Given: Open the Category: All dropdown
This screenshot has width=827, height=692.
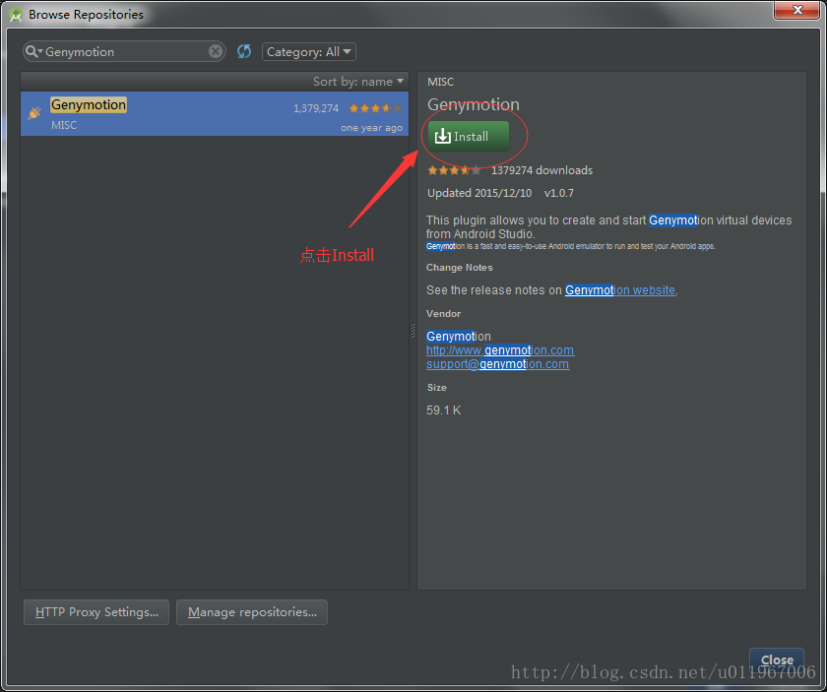Looking at the screenshot, I should 309,52.
